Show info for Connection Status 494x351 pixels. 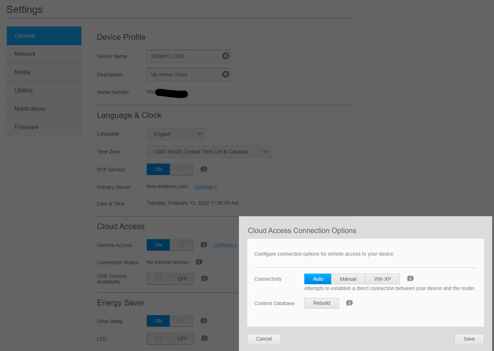[199, 262]
